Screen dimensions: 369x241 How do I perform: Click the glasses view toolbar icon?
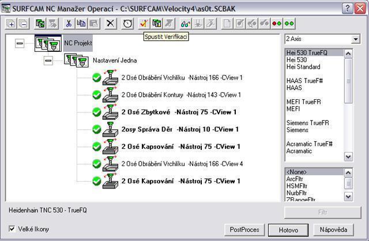[x=186, y=24]
